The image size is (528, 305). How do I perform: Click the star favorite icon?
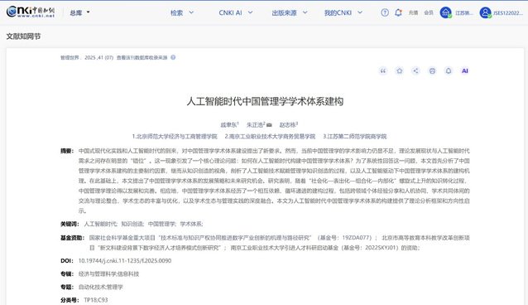tap(400, 70)
